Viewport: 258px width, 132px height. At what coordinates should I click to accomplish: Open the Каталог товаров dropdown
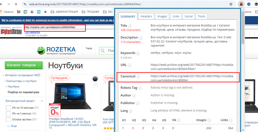pyautogui.click(x=24, y=65)
